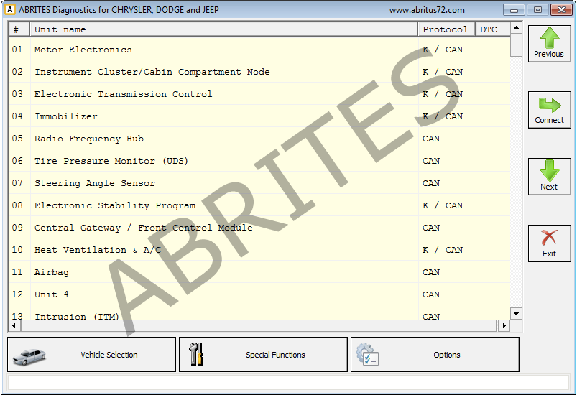Screen dimensions: 577x395
Task: Click CAN protocol of Unit 4 row
Action: 431,294
